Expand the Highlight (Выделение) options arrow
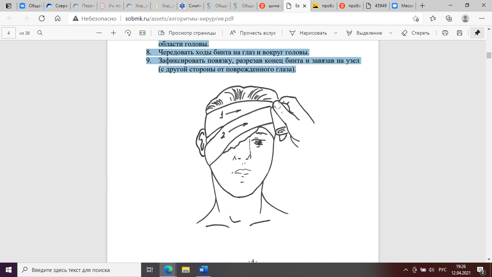 point(391,33)
